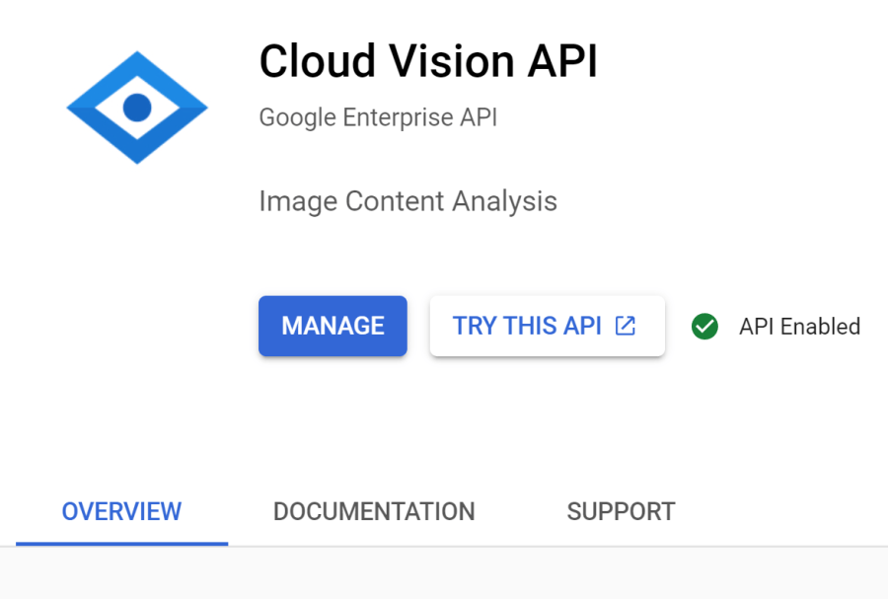The image size is (888, 599).
Task: Open the SUPPORT tab
Action: point(622,512)
